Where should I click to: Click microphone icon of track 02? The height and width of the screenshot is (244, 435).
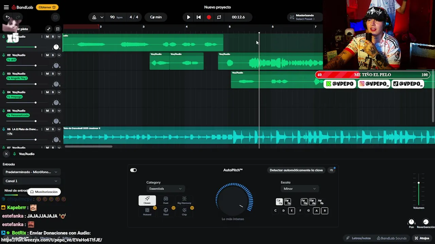pos(4,55)
